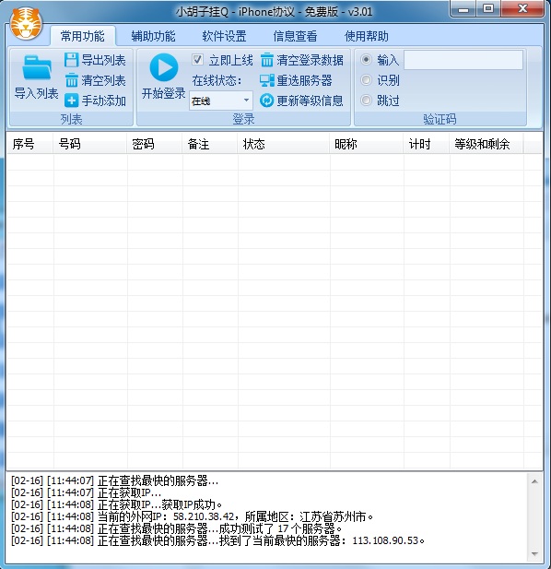
Task: Click the 导出列表 save icon
Action: 71,60
